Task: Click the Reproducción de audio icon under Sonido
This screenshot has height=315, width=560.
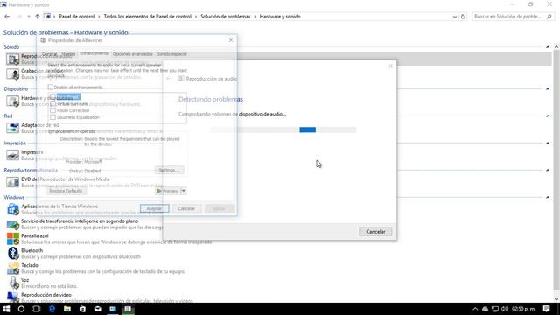Action: point(13,59)
